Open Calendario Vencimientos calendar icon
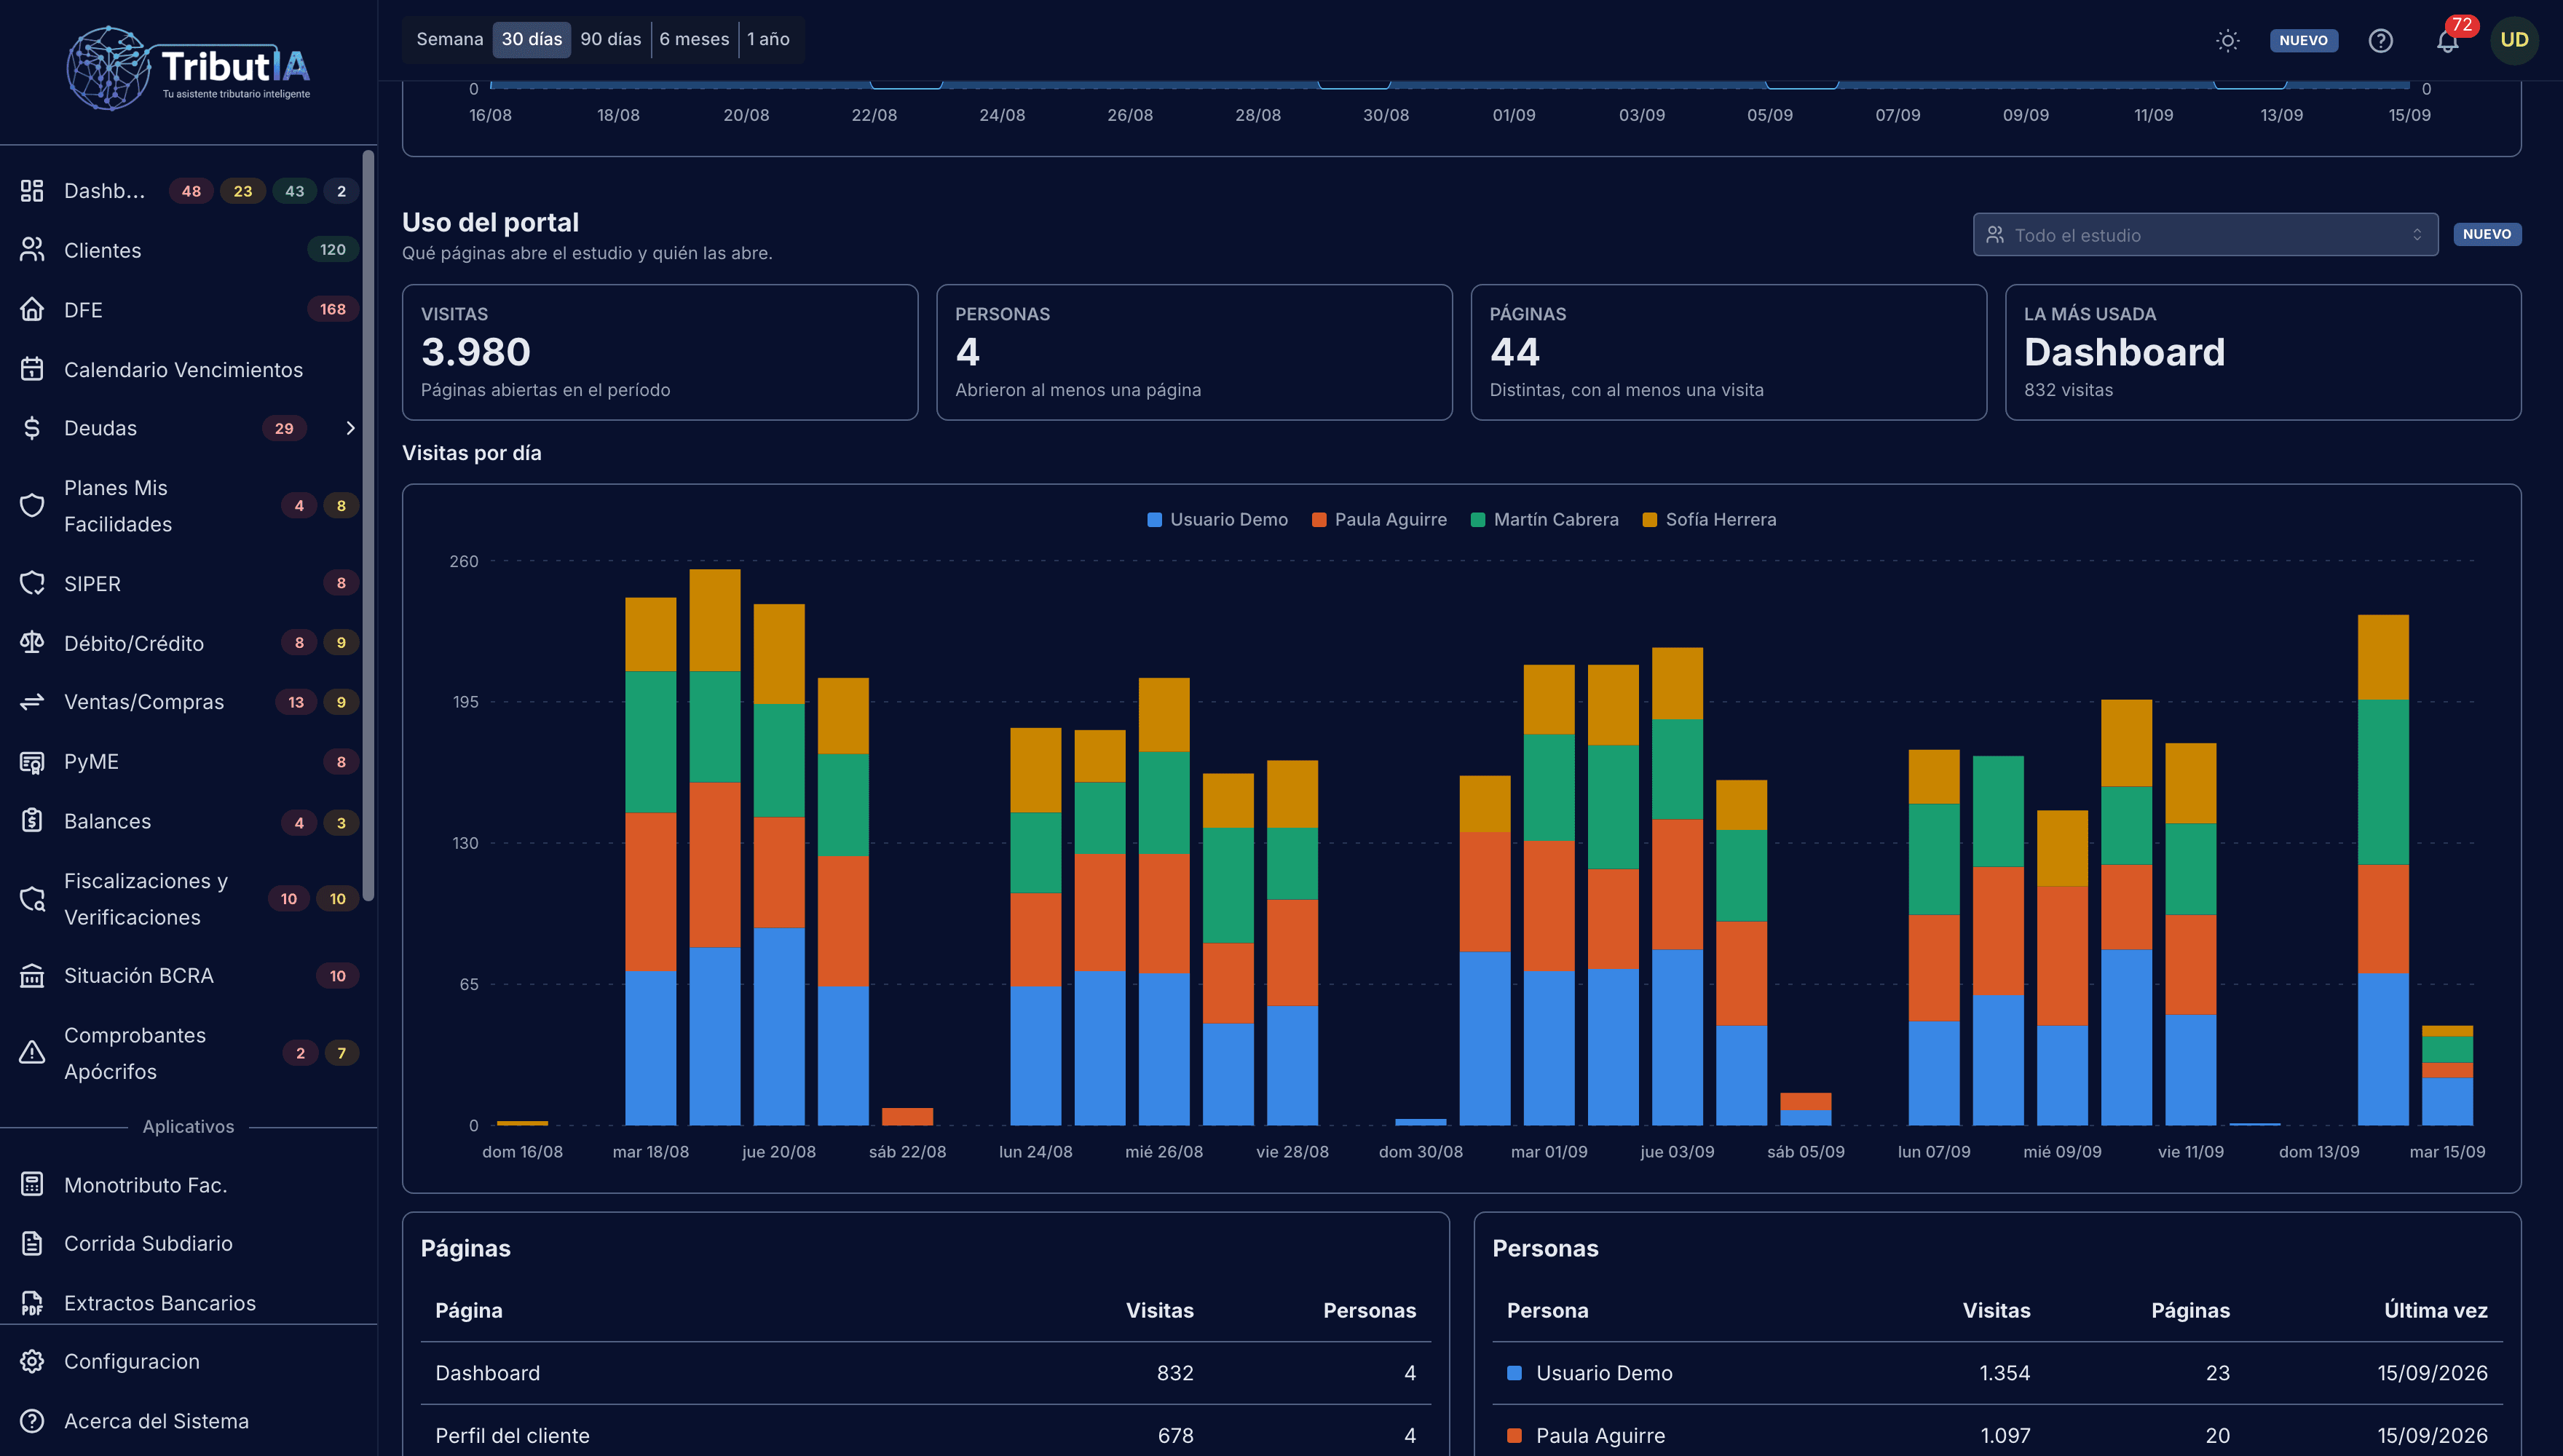2563x1456 pixels. coord(32,369)
